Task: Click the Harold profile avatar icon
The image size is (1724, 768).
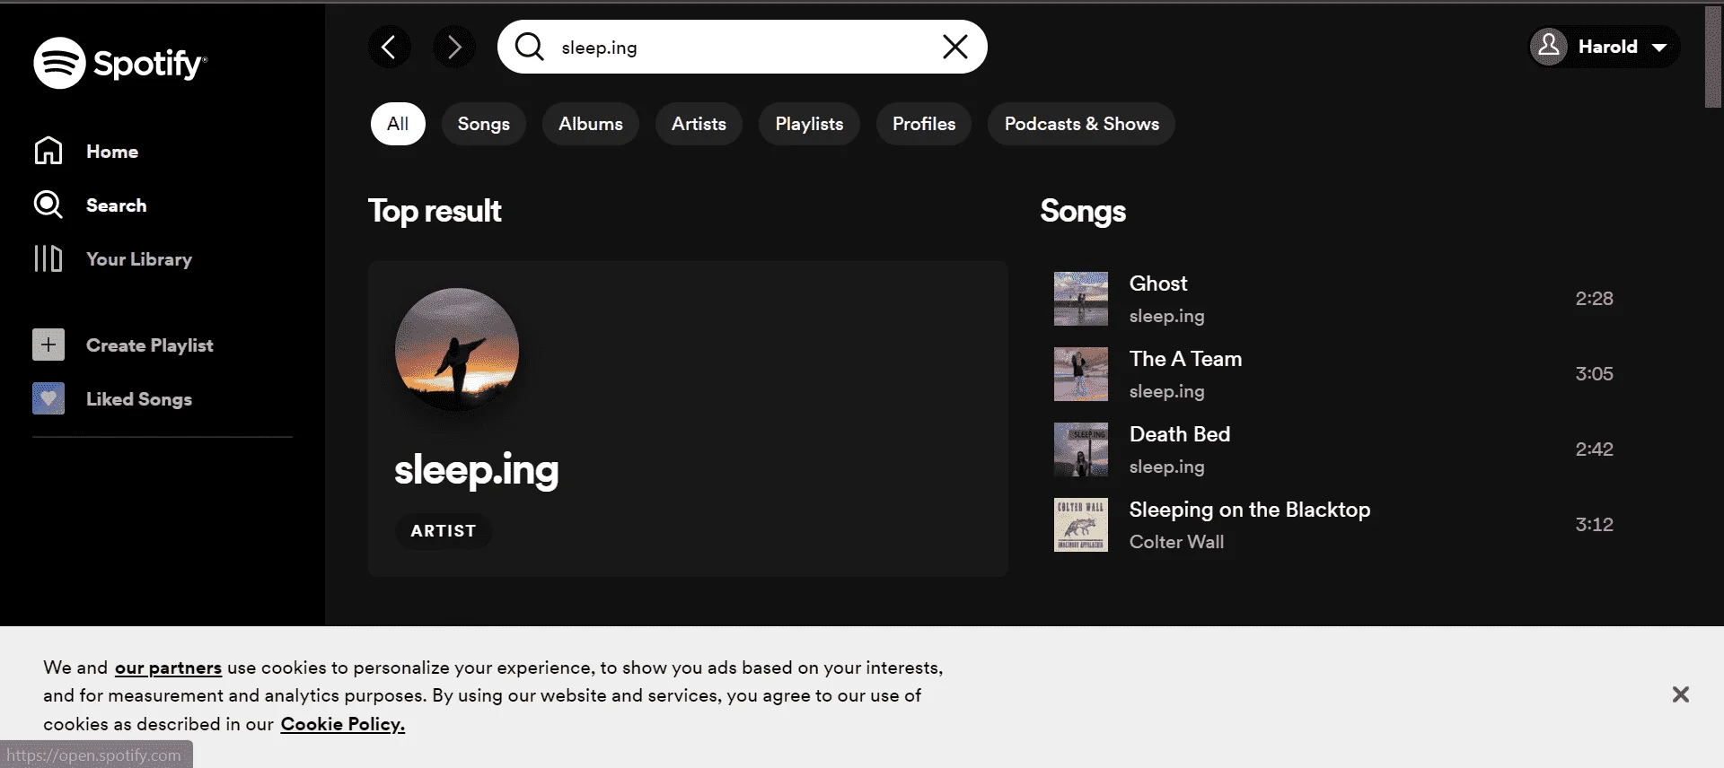Action: pos(1549,46)
